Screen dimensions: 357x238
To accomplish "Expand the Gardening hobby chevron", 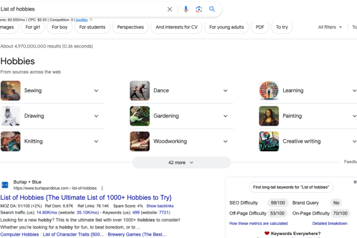I will [226, 116].
